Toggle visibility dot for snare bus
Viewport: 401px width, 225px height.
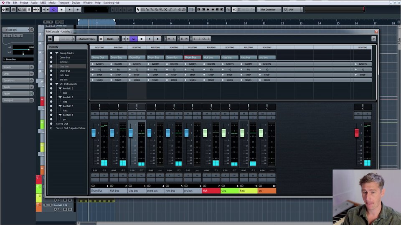click(x=51, y=71)
